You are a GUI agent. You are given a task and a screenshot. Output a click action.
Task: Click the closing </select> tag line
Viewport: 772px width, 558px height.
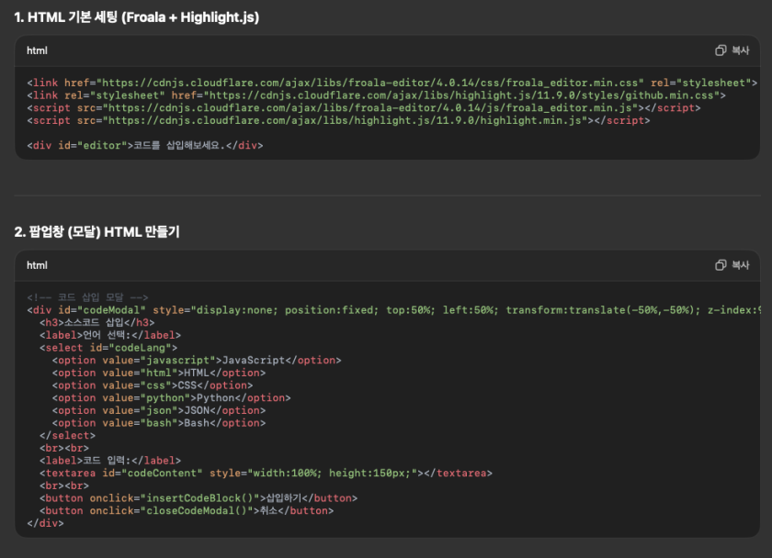pos(67,436)
